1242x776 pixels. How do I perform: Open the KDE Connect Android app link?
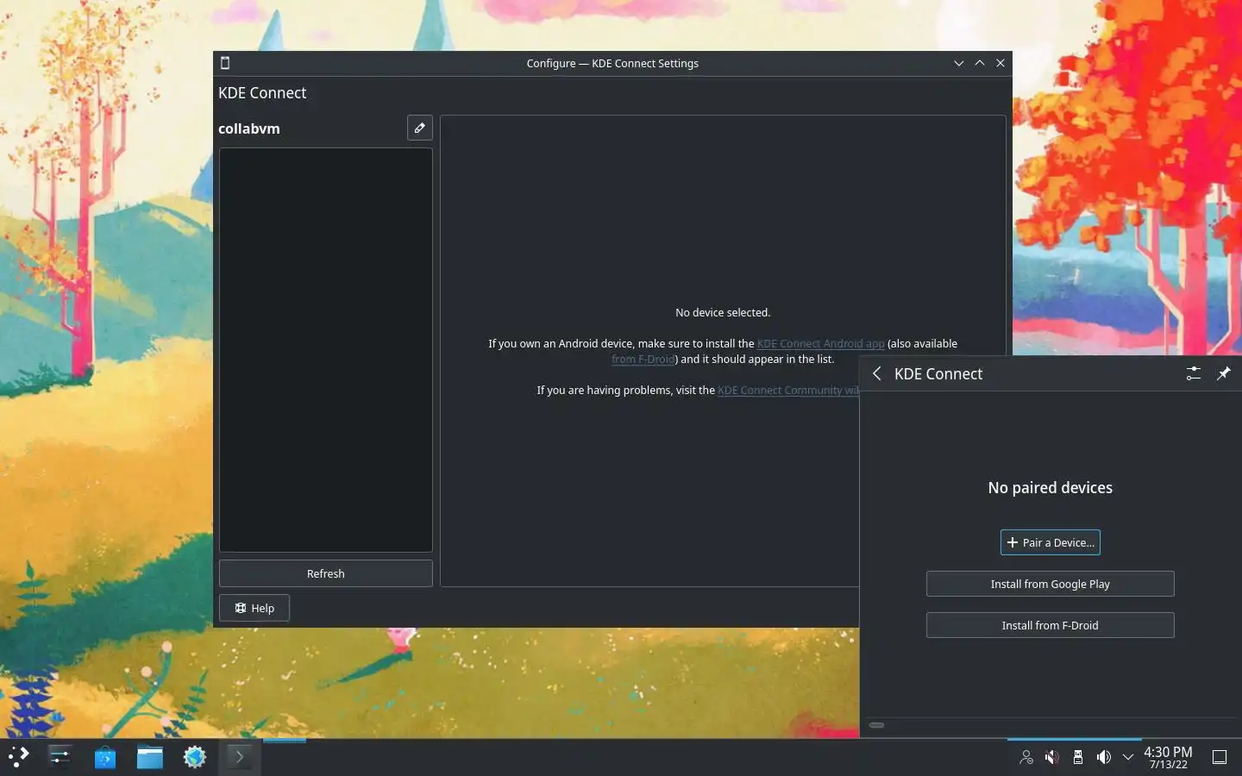820,343
